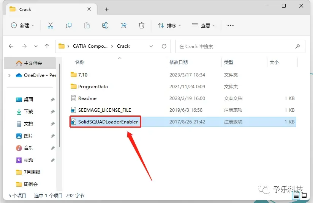The width and height of the screenshot is (313, 203).
Task: Open OneDrive - Per in sidebar
Action: point(36,75)
